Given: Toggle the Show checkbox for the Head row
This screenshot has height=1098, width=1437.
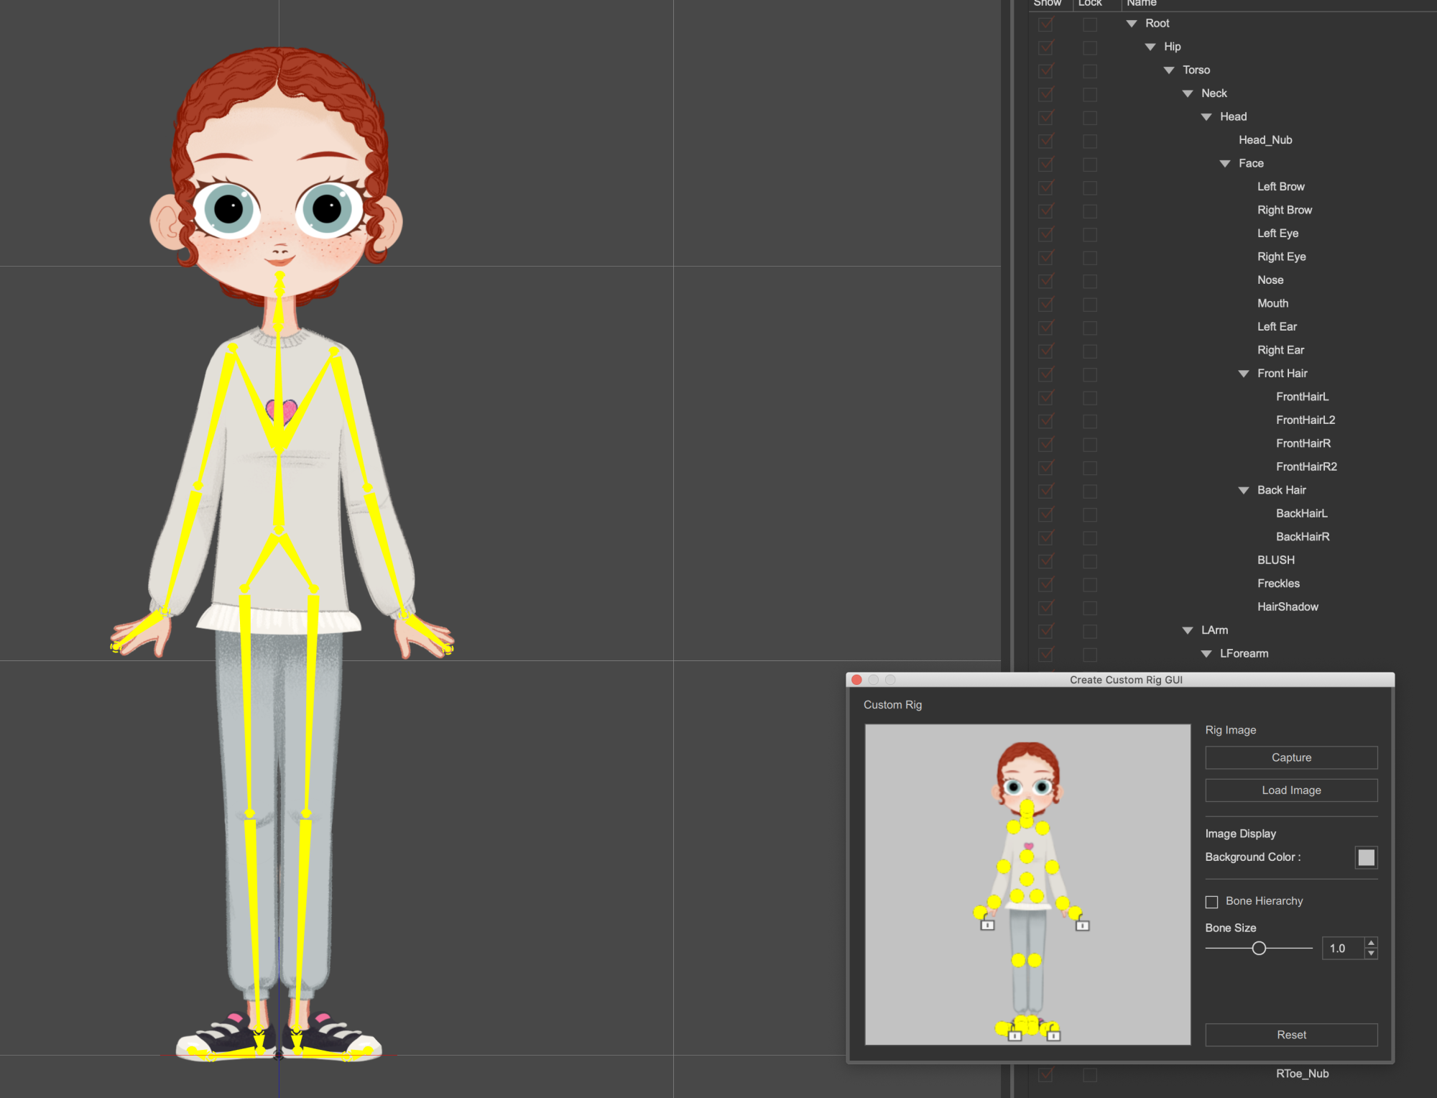Looking at the screenshot, I should 1045,117.
